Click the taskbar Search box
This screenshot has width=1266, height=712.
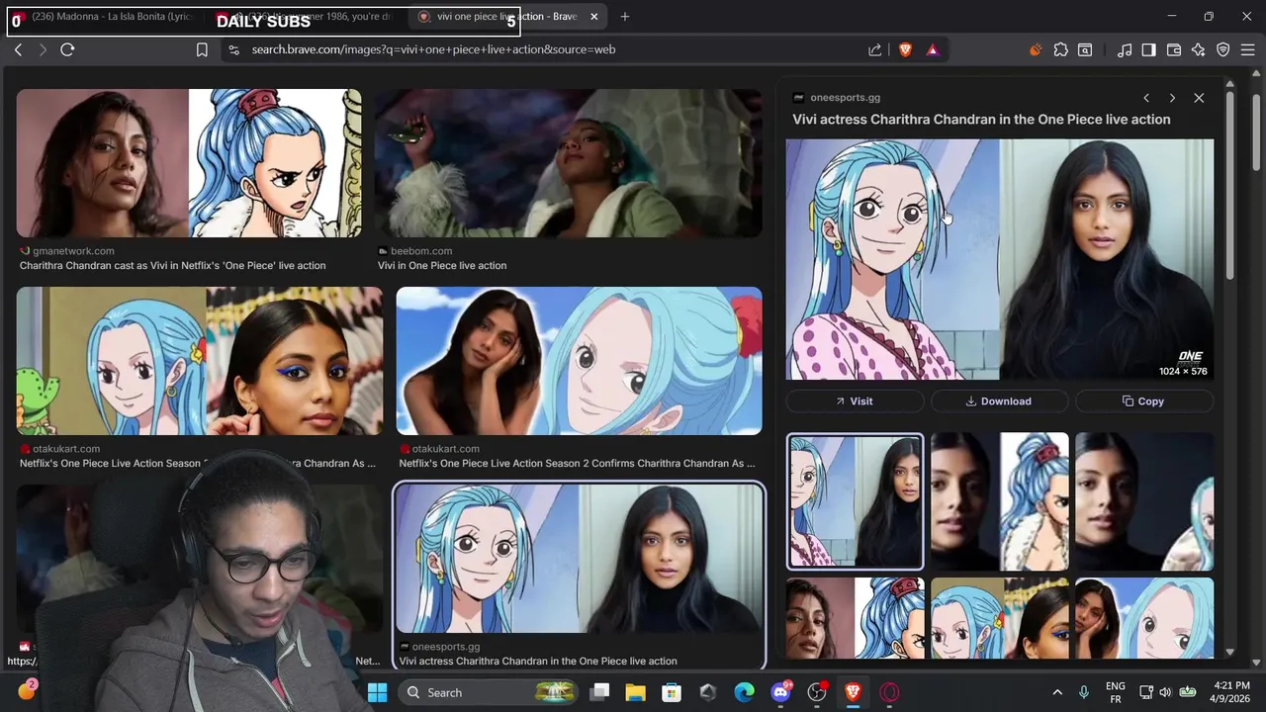pyautogui.click(x=488, y=692)
